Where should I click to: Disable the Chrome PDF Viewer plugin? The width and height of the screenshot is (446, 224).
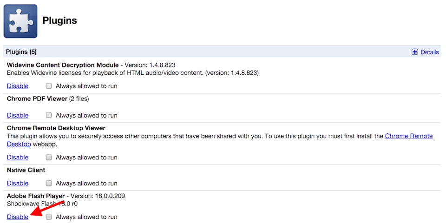pos(18,115)
